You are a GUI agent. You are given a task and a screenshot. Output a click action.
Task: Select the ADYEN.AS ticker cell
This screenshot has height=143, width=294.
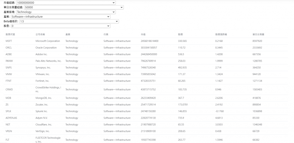tap(11, 118)
